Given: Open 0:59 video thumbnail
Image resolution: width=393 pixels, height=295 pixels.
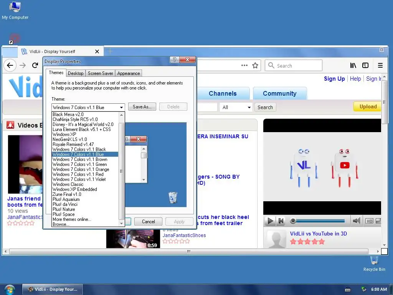Looking at the screenshot, I should pos(133,239).
